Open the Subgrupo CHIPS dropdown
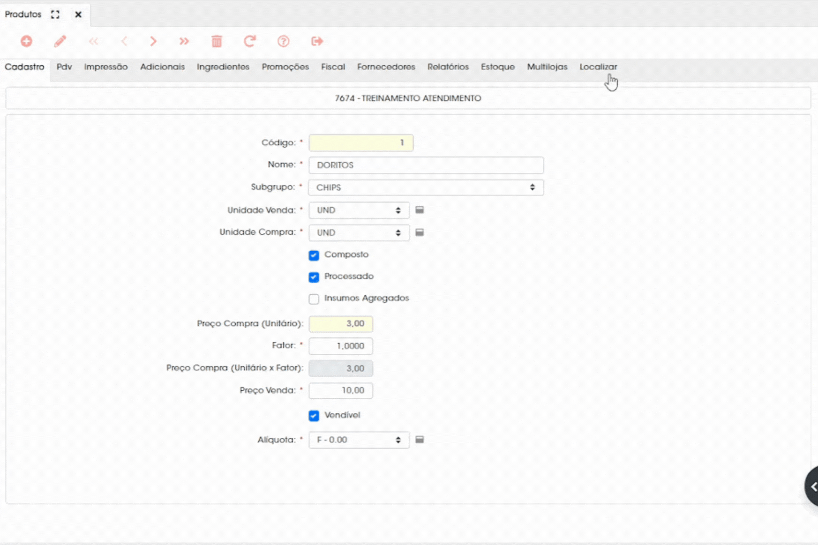 (x=426, y=187)
